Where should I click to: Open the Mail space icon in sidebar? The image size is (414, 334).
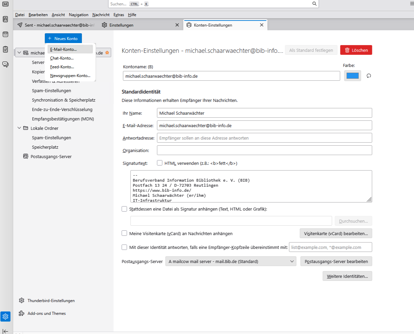pyautogui.click(x=5, y=4)
